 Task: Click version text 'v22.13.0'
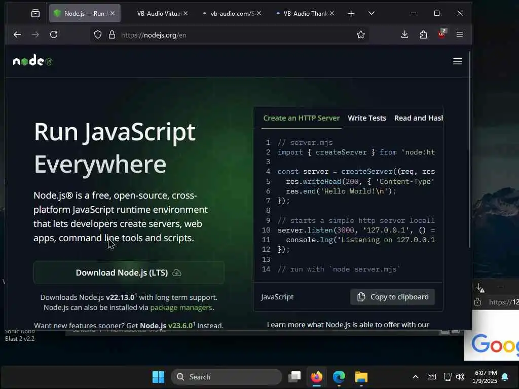tap(120, 297)
